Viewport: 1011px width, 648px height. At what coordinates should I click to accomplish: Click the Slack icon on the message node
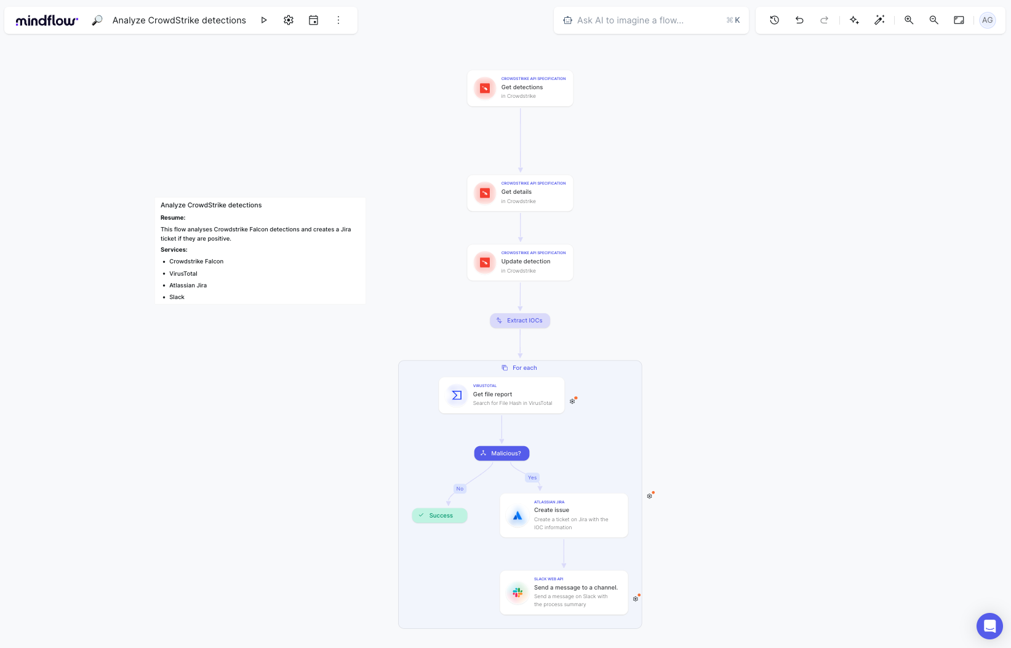click(517, 593)
